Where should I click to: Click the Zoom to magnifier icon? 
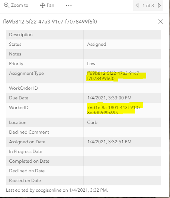click(7, 6)
